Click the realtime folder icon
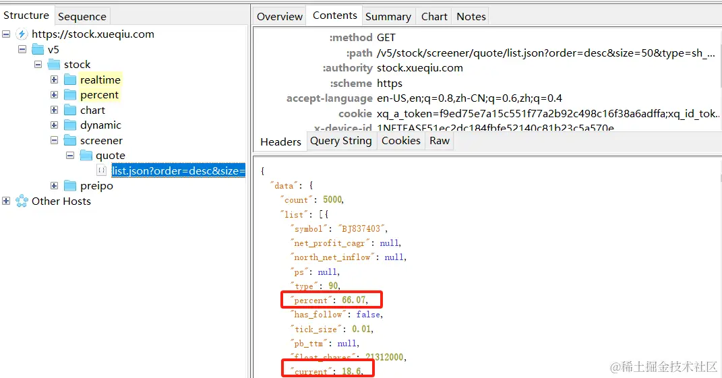The height and width of the screenshot is (378, 722). point(70,80)
